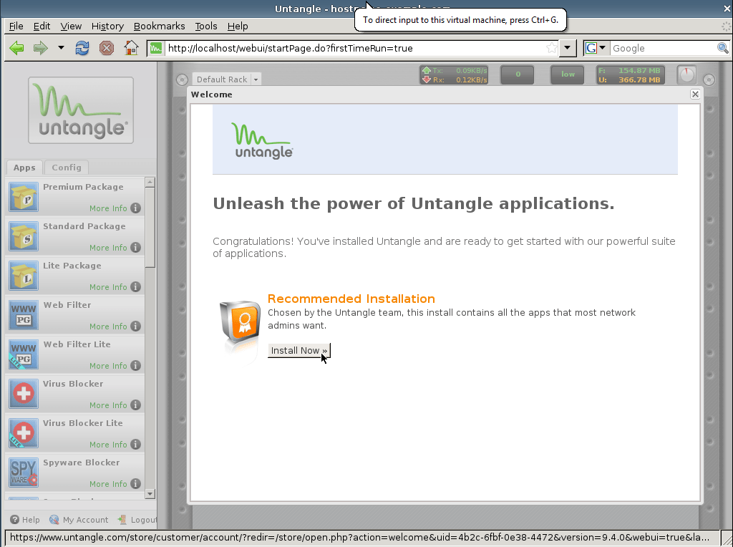Viewport: 733px width, 547px height.
Task: Open More Info for Web Filter
Action: coord(108,326)
